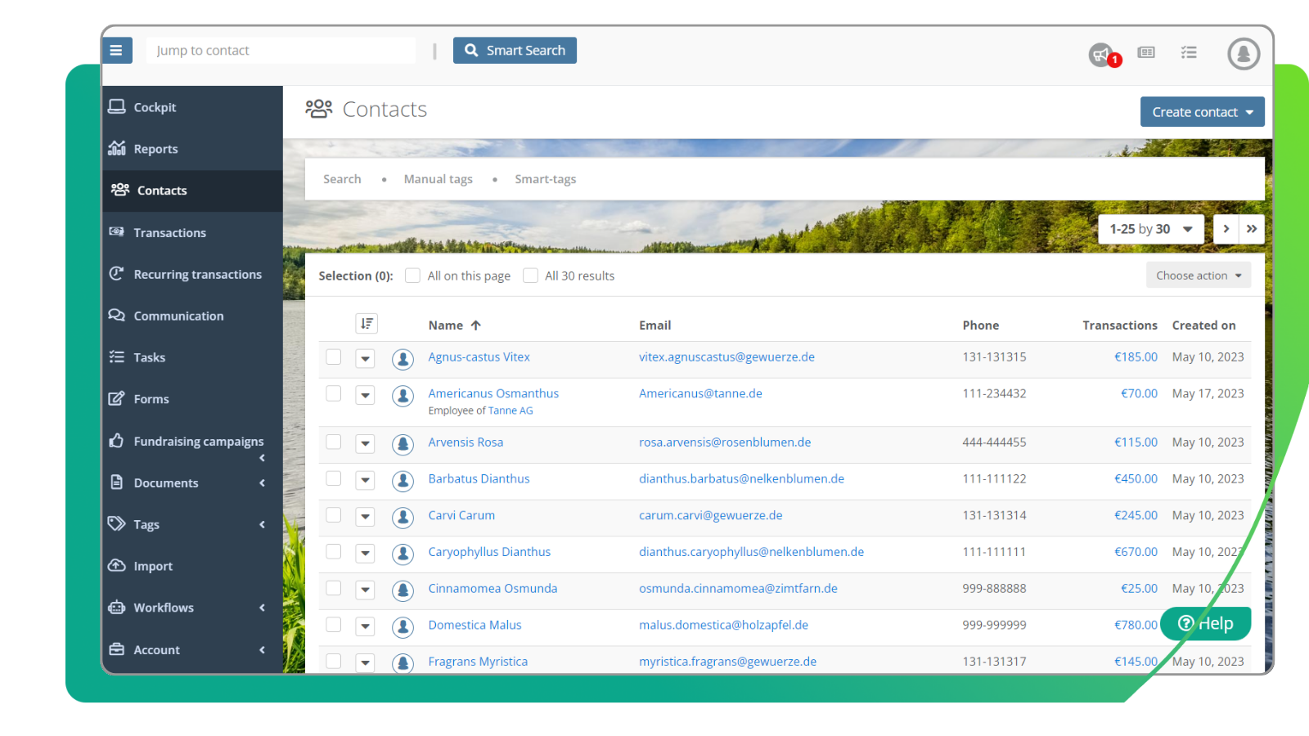Select the Communication sidebar icon
The width and height of the screenshot is (1309, 736).
click(118, 316)
